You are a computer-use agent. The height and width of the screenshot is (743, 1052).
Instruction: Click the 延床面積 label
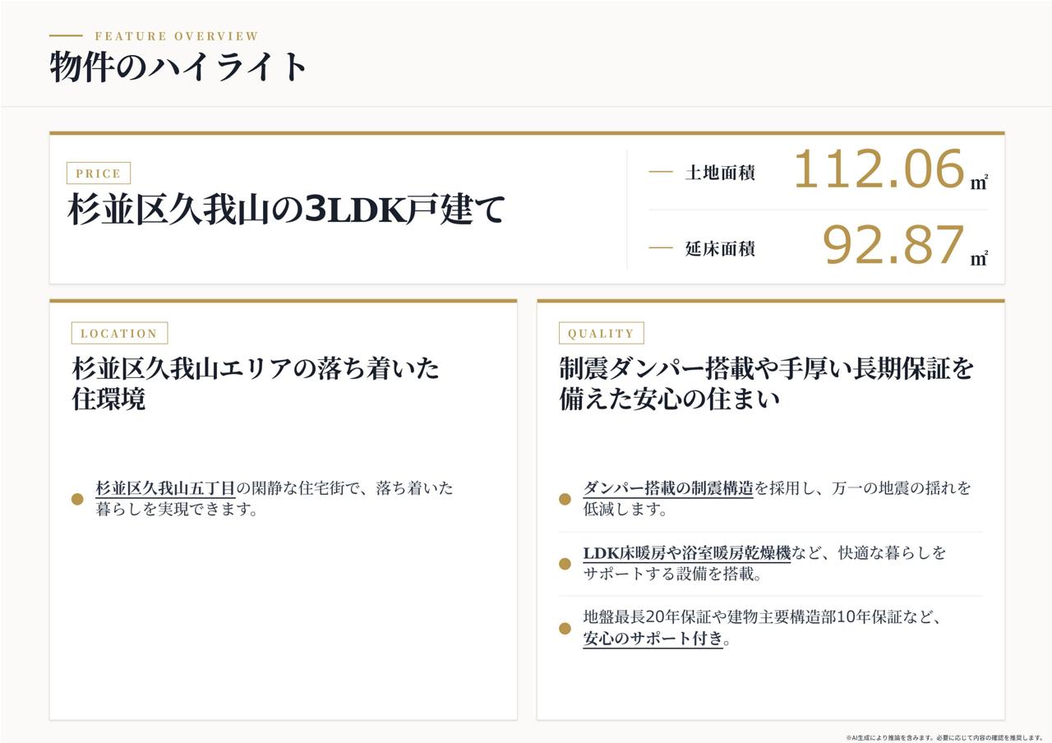click(x=720, y=248)
